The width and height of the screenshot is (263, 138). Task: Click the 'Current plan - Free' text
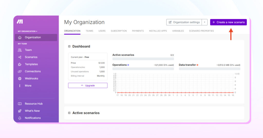pos(80,57)
